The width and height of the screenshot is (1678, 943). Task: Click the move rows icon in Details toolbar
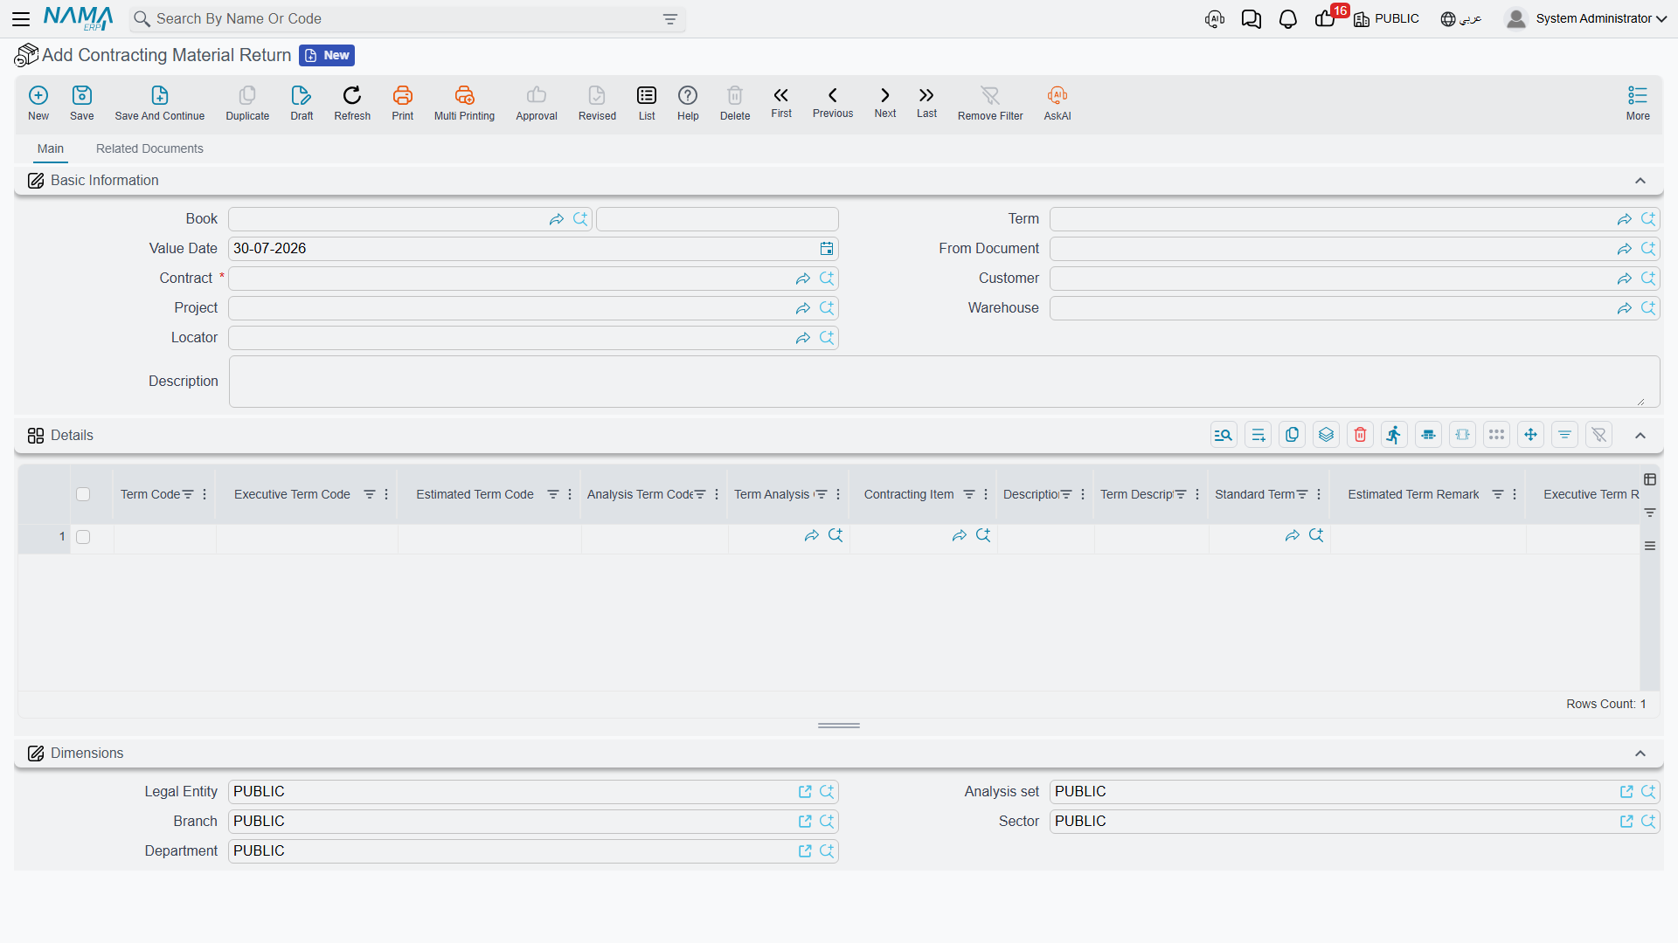[x=1530, y=435]
